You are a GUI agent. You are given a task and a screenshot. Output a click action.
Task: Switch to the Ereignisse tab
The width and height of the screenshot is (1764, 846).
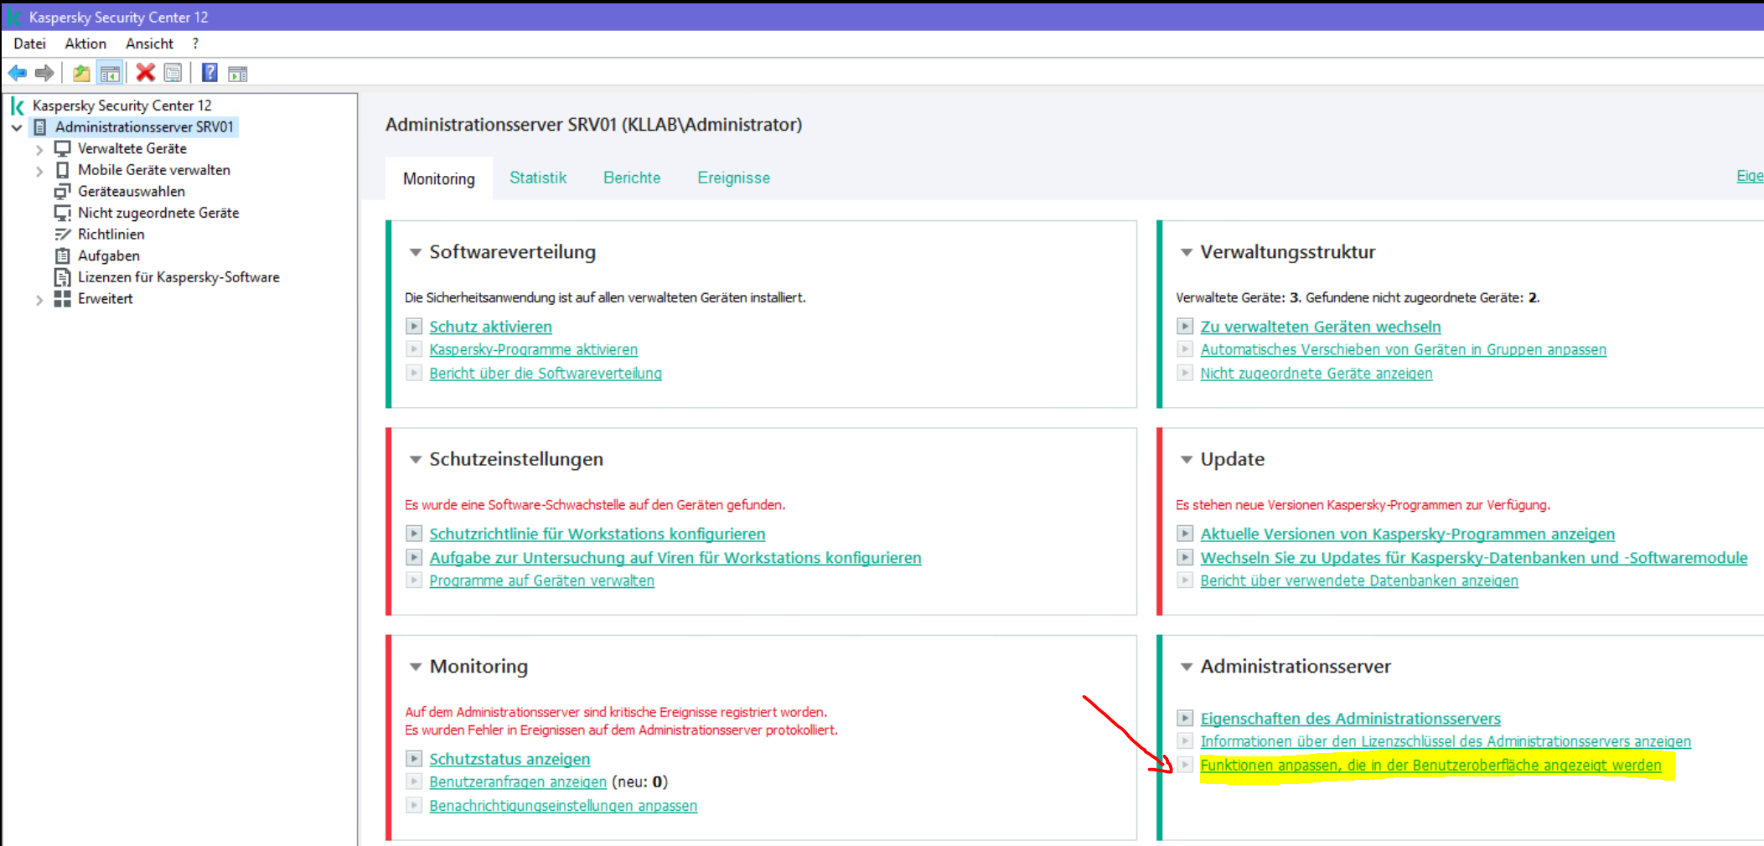click(734, 178)
